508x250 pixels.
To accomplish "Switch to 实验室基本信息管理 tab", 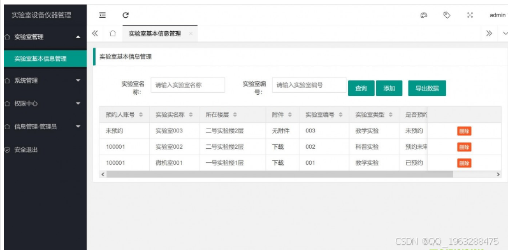I will point(155,34).
